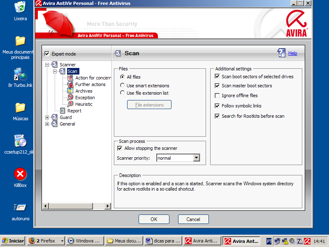Image resolution: width=329 pixels, height=247 pixels.
Task: Click the File extensions button
Action: [149, 105]
